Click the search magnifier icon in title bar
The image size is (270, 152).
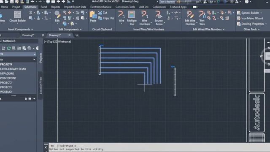(200, 2)
